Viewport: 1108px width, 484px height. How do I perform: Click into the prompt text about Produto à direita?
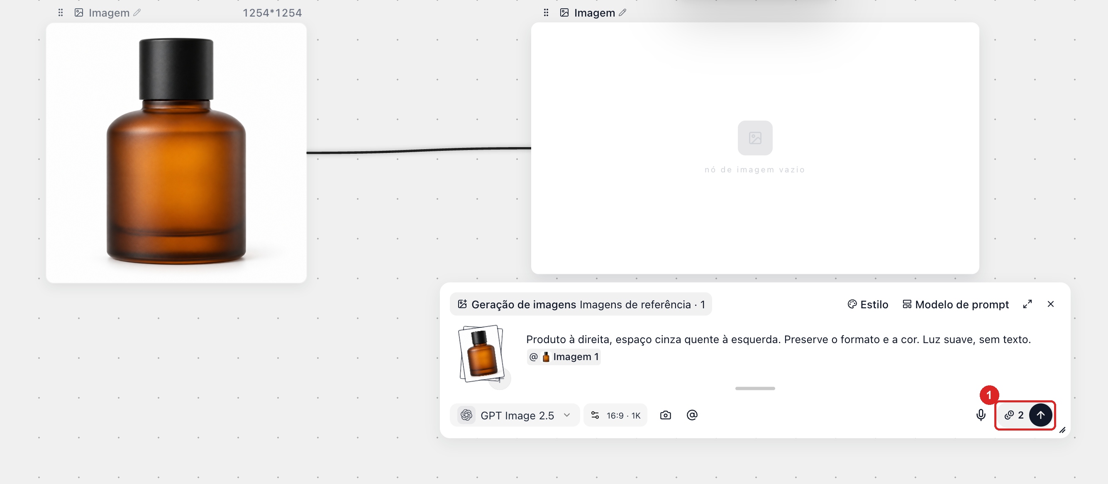778,339
